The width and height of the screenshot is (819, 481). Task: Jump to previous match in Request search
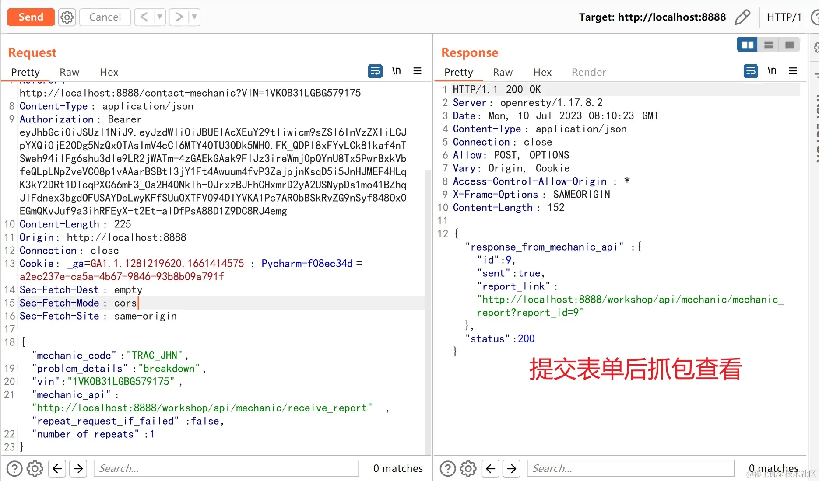point(57,469)
